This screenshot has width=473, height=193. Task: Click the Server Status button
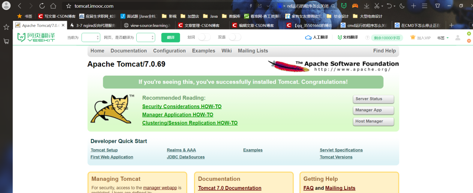(373, 99)
